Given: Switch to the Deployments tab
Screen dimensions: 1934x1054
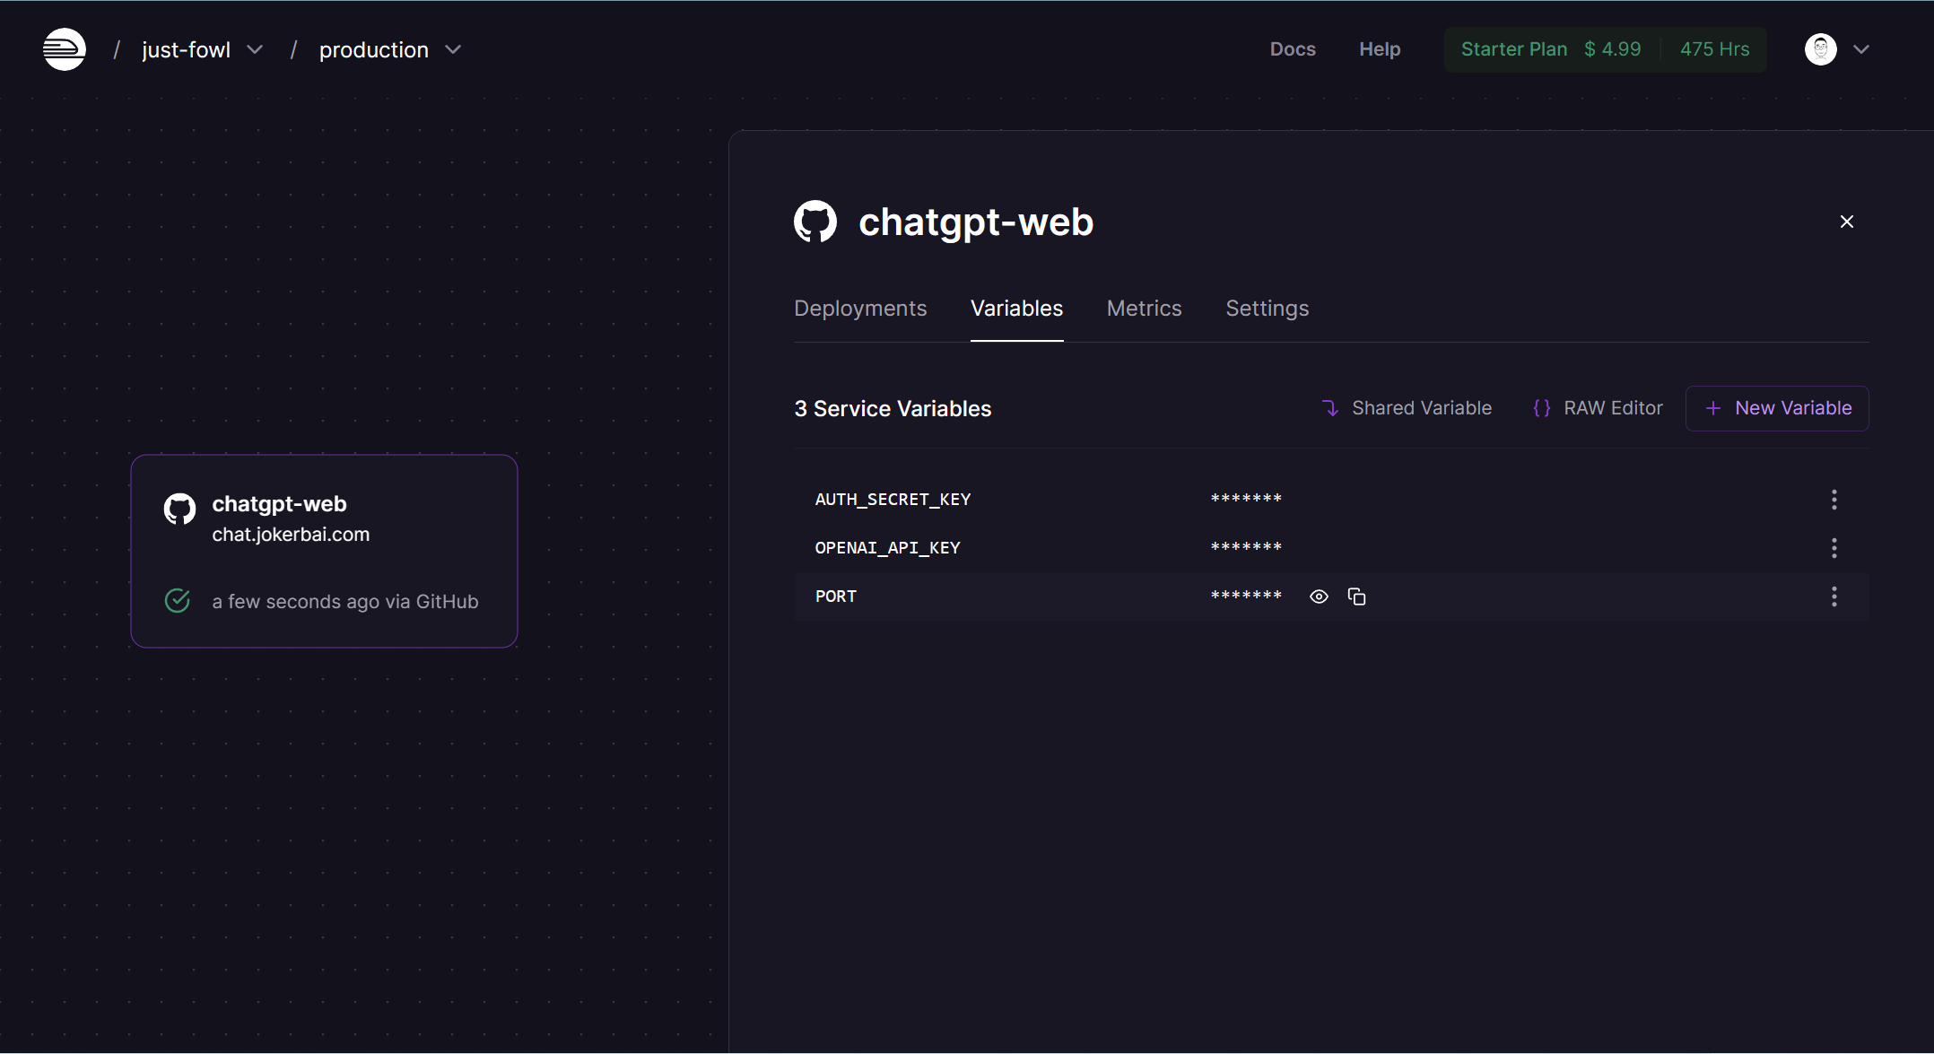Looking at the screenshot, I should [x=860, y=309].
